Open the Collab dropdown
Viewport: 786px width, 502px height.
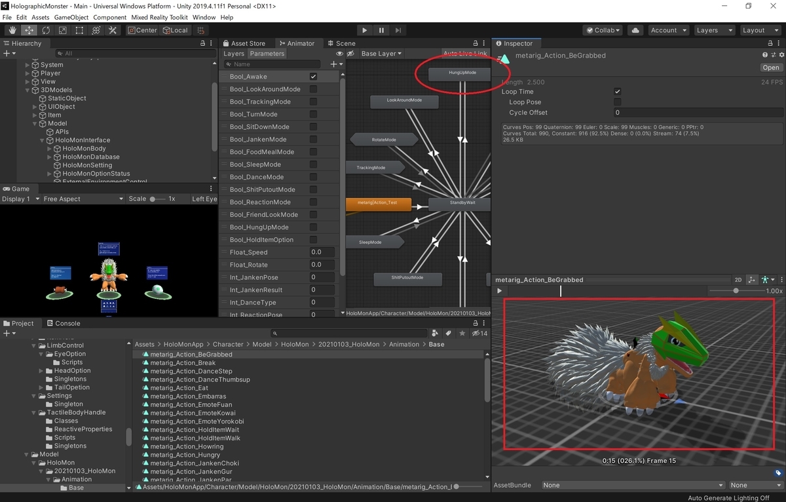click(x=604, y=30)
